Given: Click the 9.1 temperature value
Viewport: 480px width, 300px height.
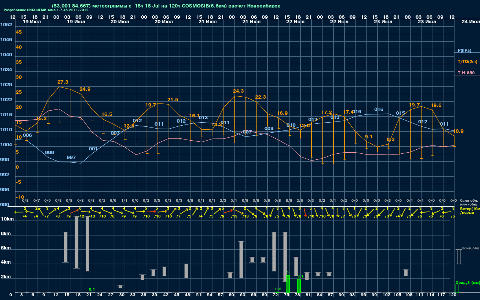Looking at the screenshot, I should click(x=369, y=136).
